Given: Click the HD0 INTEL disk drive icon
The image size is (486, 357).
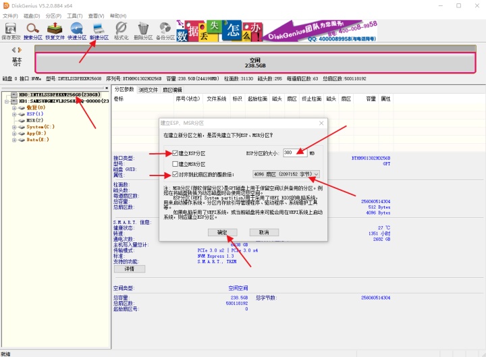Looking at the screenshot, I should [x=14, y=94].
